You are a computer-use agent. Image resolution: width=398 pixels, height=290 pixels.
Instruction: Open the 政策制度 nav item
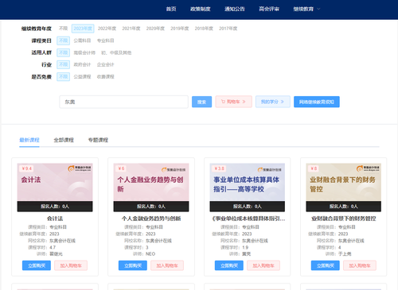click(201, 9)
